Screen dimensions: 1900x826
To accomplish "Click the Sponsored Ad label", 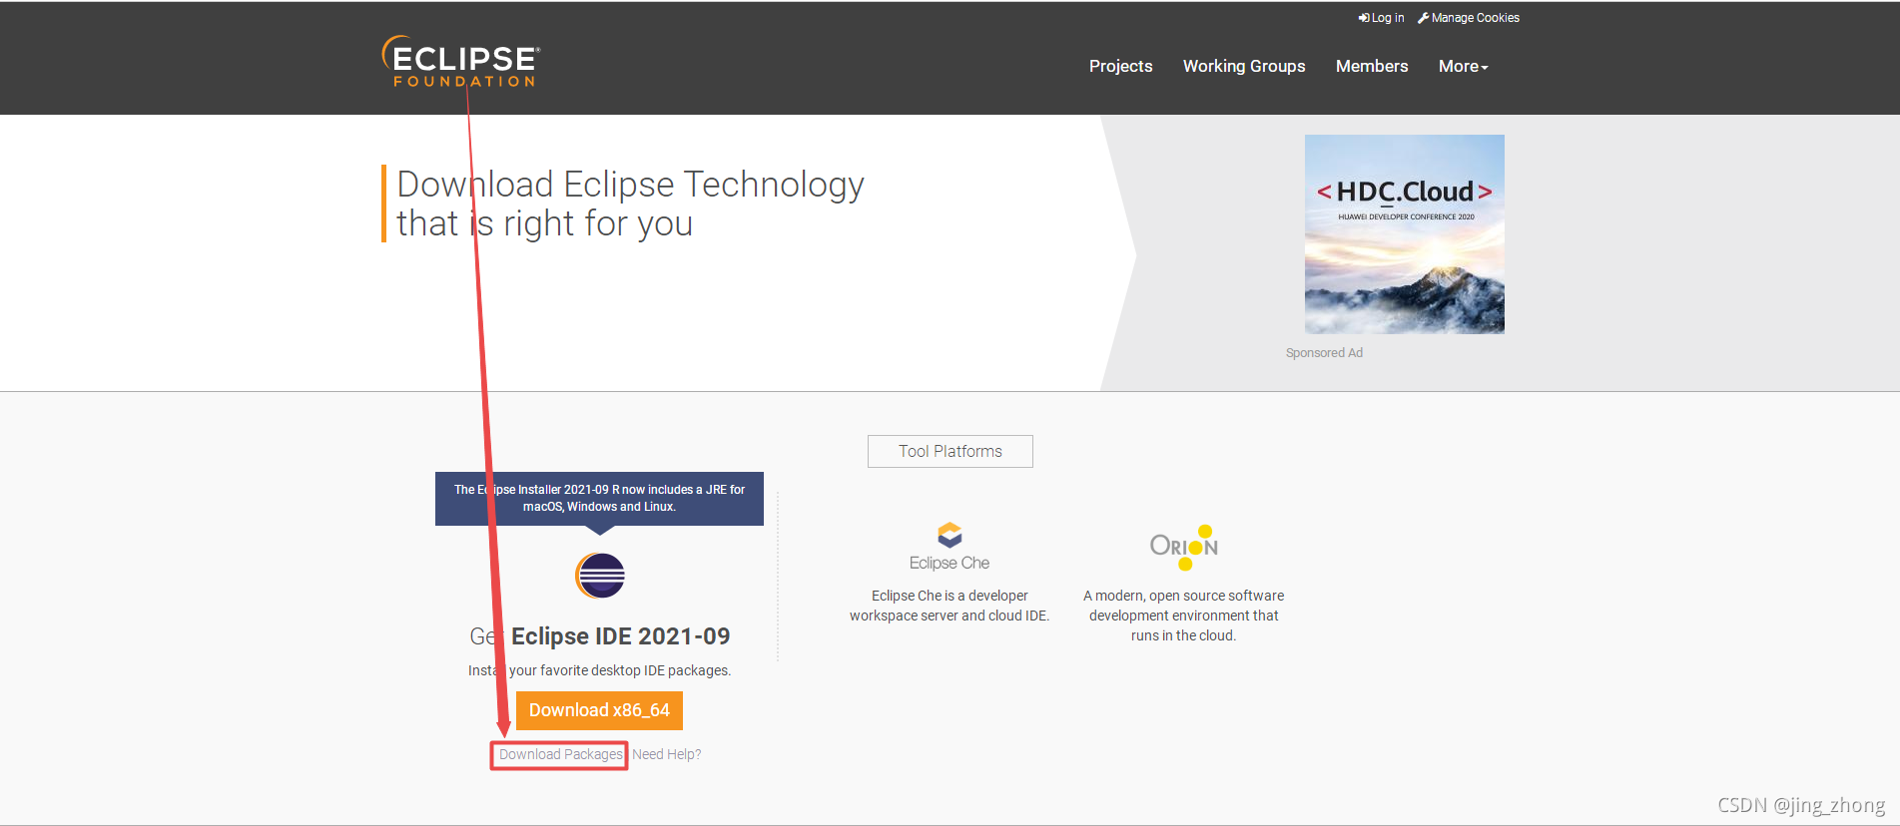I will [1324, 353].
